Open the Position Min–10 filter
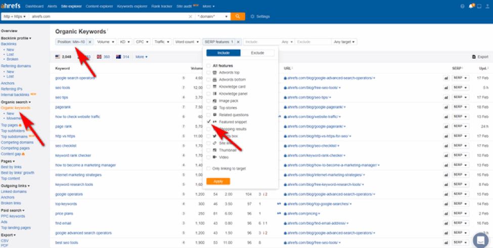 click(x=71, y=42)
